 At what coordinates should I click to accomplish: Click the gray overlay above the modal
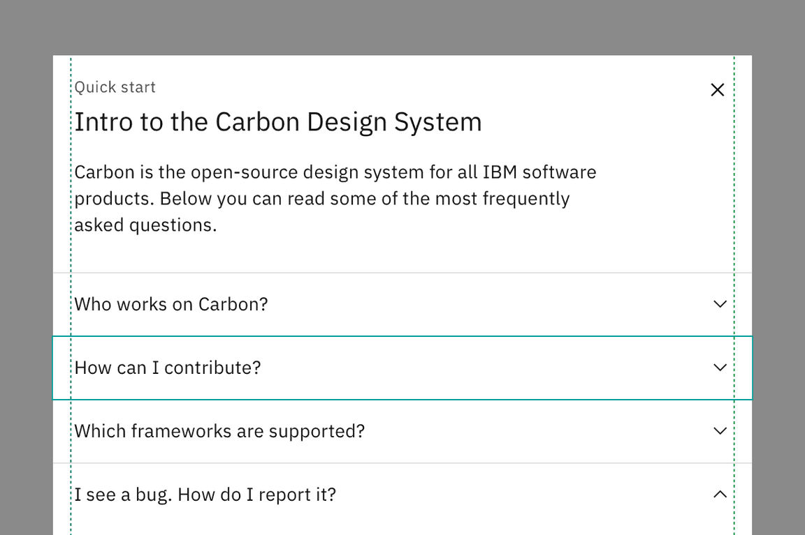pyautogui.click(x=402, y=27)
